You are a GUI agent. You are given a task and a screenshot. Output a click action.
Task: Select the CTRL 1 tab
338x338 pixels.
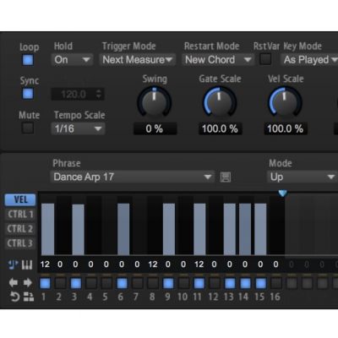click(x=20, y=215)
